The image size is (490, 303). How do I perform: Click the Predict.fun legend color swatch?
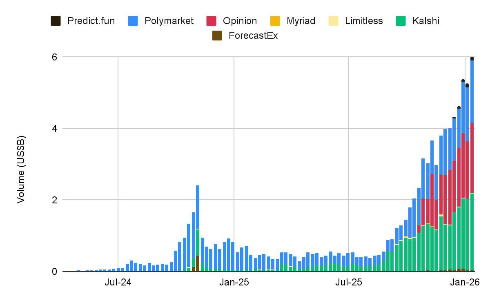click(x=56, y=21)
